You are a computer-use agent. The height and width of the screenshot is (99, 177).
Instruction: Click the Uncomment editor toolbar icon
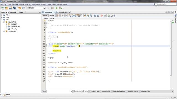coord(111,15)
